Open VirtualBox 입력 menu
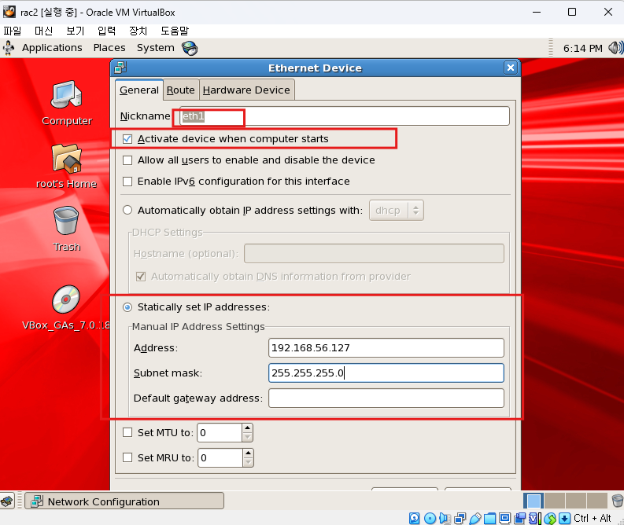 click(x=107, y=31)
